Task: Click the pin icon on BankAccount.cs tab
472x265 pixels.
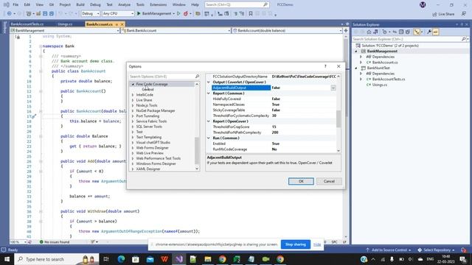Action: coord(117,24)
